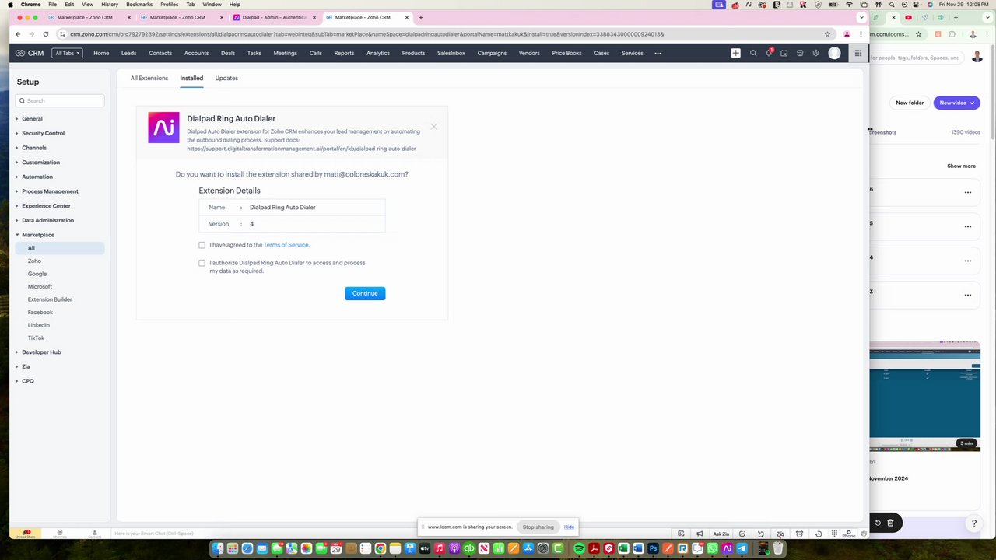Open Contacts in the chat bar
996x560 pixels.
[94, 534]
